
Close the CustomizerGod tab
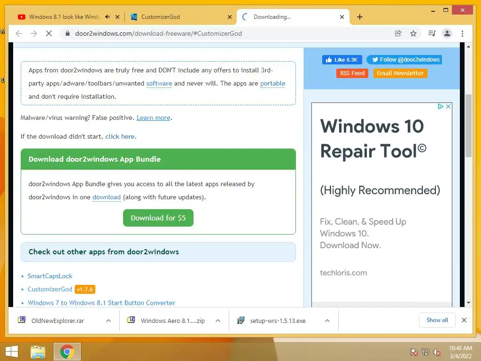point(229,17)
